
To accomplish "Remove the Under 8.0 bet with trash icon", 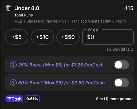I will (8, 8).
